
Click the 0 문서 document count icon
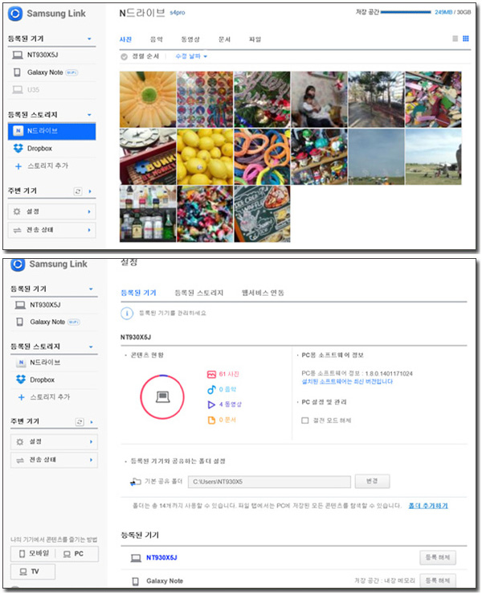click(x=211, y=420)
